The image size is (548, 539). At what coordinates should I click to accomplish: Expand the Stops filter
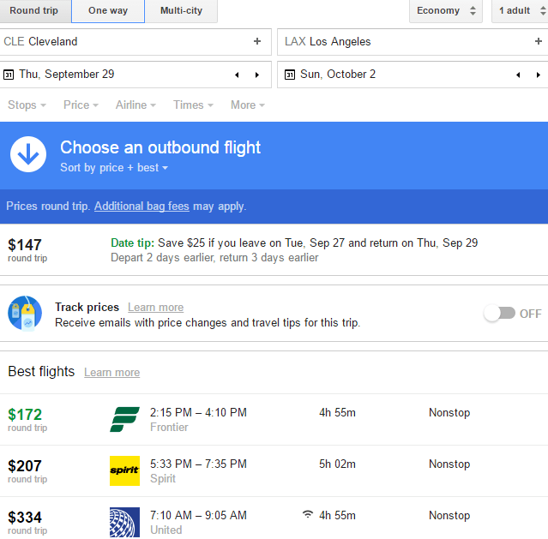27,105
